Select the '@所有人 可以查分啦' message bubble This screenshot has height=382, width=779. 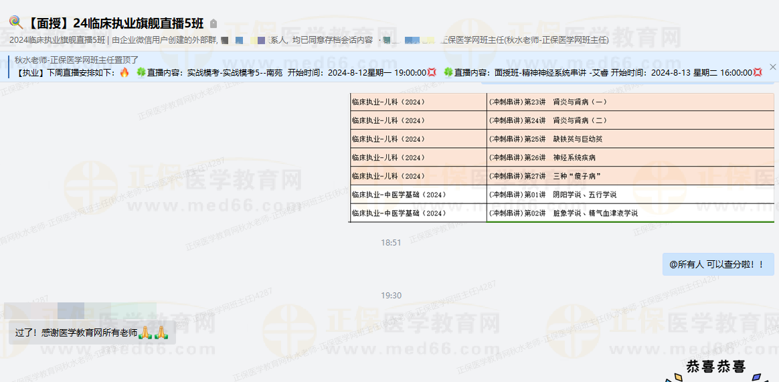(x=718, y=264)
